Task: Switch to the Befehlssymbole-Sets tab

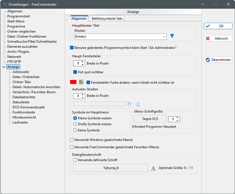Action: (107, 19)
